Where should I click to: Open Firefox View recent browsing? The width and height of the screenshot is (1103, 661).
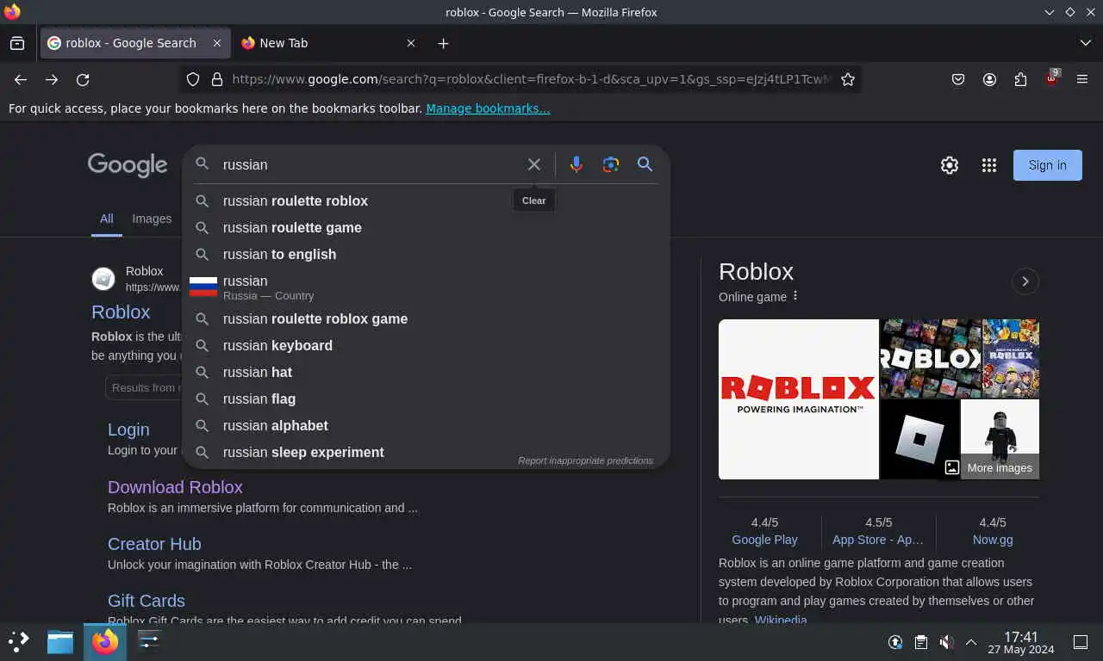click(x=17, y=43)
